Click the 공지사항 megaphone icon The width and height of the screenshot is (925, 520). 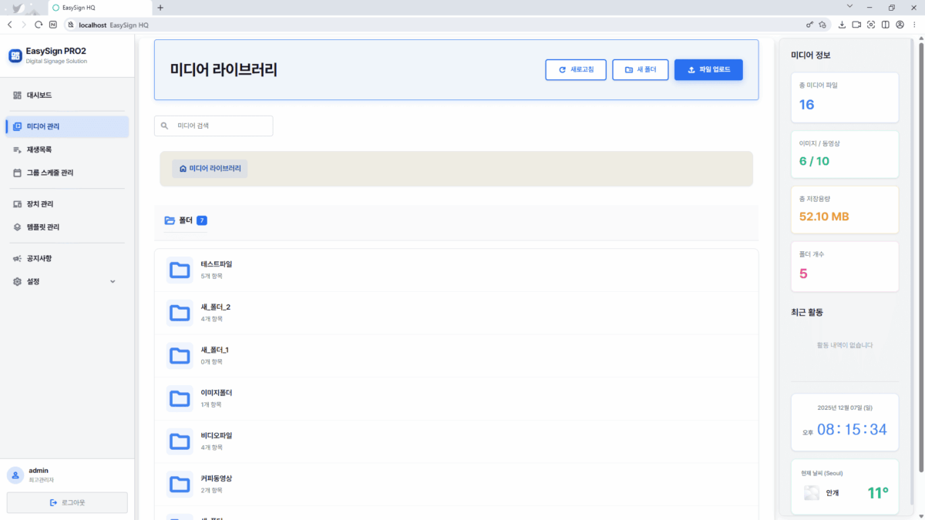[x=17, y=259]
